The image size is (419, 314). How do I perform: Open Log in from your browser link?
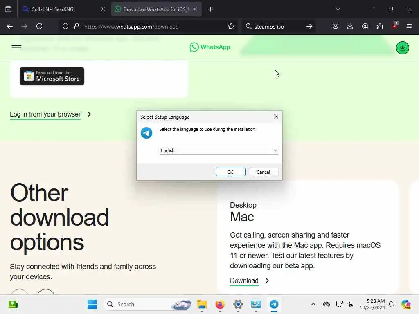(45, 114)
